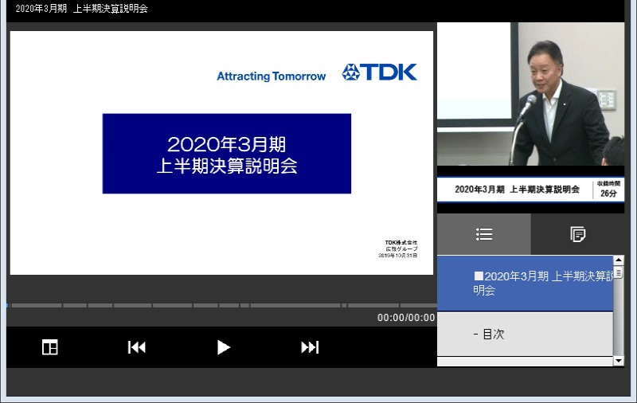Click the Attracting Tomorrow slogan

pyautogui.click(x=271, y=76)
